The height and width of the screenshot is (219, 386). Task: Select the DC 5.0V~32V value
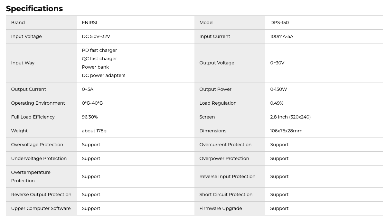(96, 36)
